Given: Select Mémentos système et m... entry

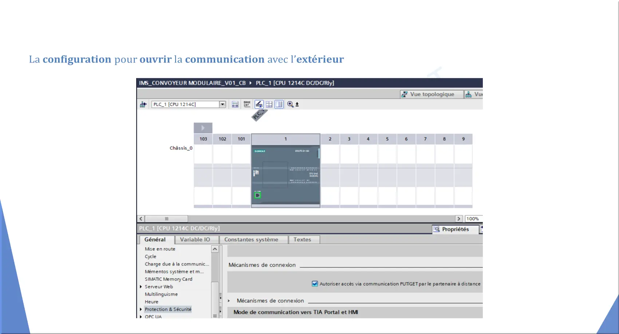Looking at the screenshot, I should (174, 272).
